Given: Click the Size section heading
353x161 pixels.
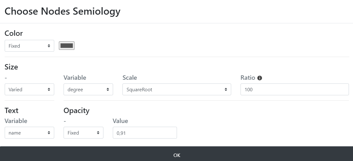Looking at the screenshot, I should [x=11, y=67].
